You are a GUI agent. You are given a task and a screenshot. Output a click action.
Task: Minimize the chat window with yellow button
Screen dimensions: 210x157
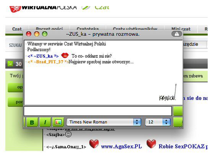pyautogui.click(x=37, y=34)
